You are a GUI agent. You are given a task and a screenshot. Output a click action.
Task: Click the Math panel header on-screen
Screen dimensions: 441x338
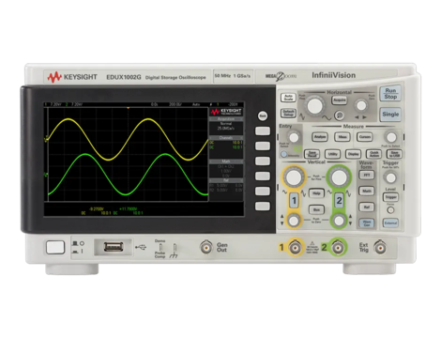pos(226,161)
